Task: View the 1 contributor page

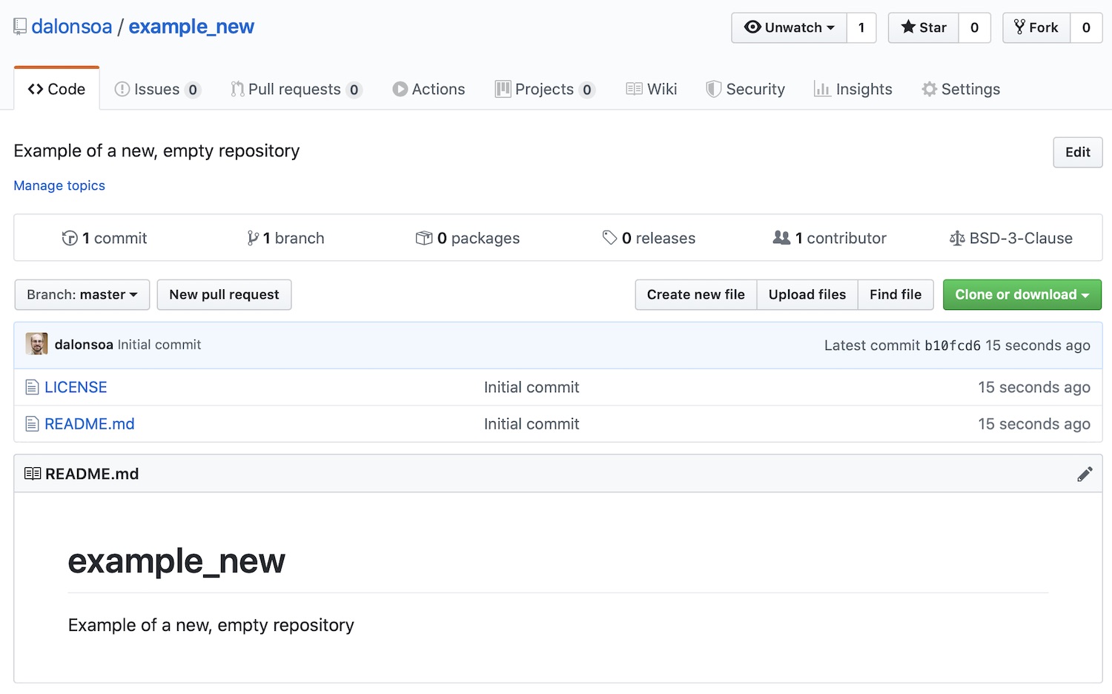Action: pyautogui.click(x=830, y=238)
